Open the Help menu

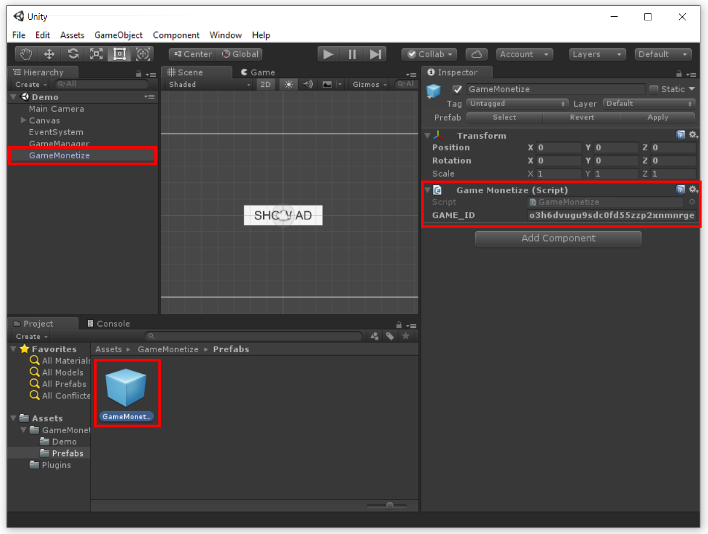[x=261, y=36]
